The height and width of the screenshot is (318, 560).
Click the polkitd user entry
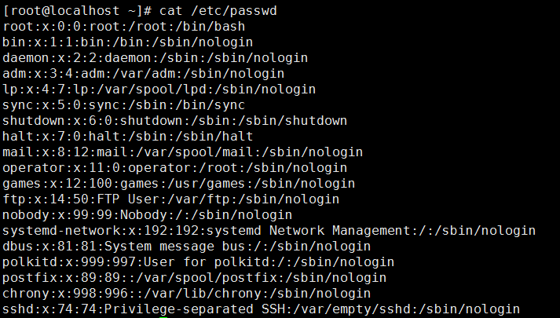(x=199, y=262)
